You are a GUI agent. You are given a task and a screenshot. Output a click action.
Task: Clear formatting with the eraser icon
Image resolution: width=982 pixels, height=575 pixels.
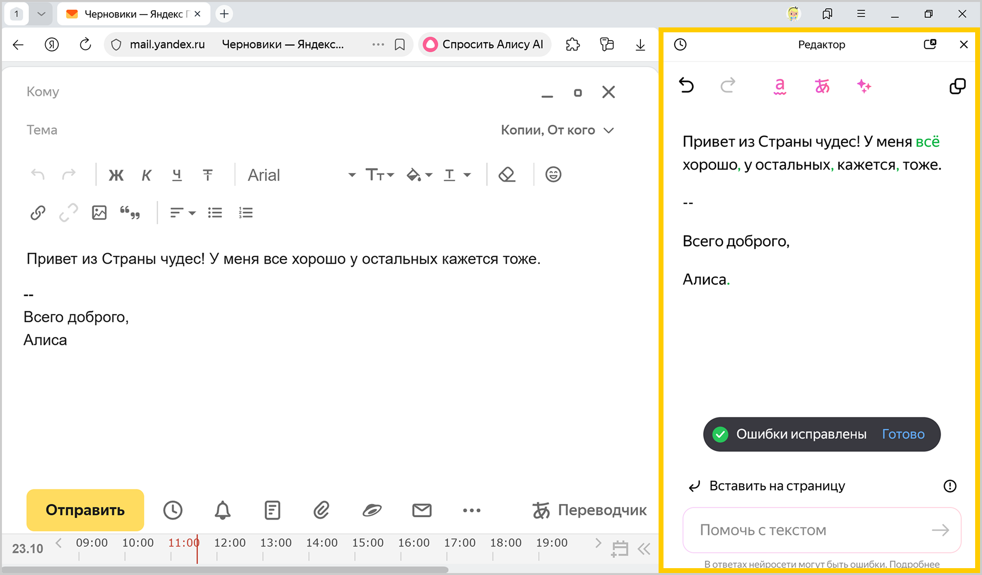click(507, 174)
